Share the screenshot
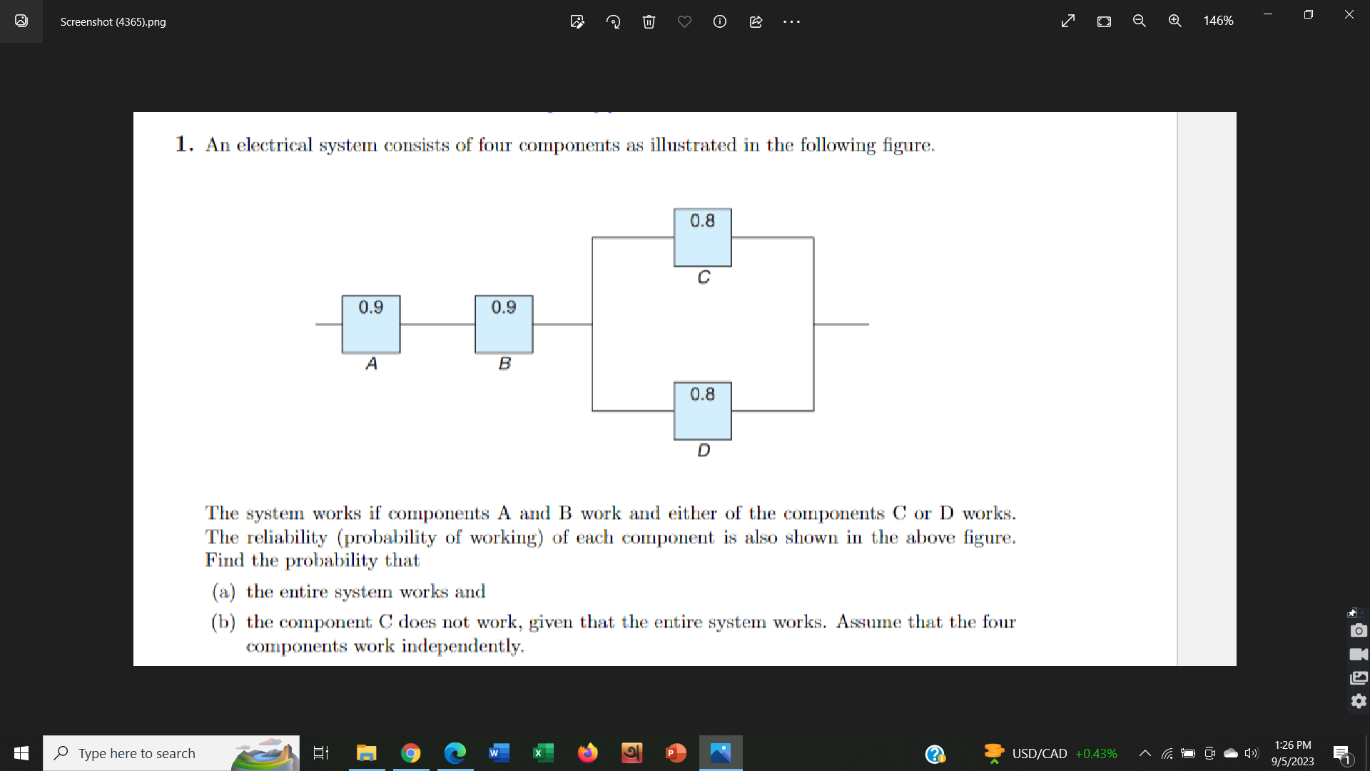The image size is (1370, 771). tap(756, 21)
